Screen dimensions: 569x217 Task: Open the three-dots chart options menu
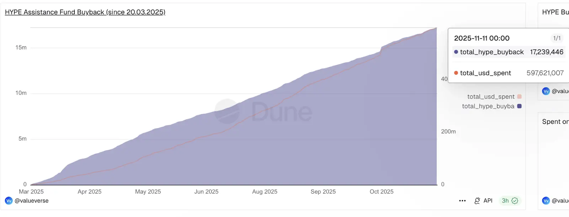pos(462,201)
